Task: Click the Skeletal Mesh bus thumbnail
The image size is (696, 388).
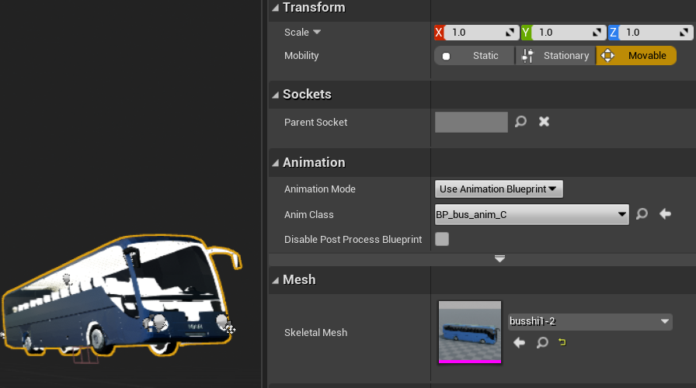Action: 470,332
